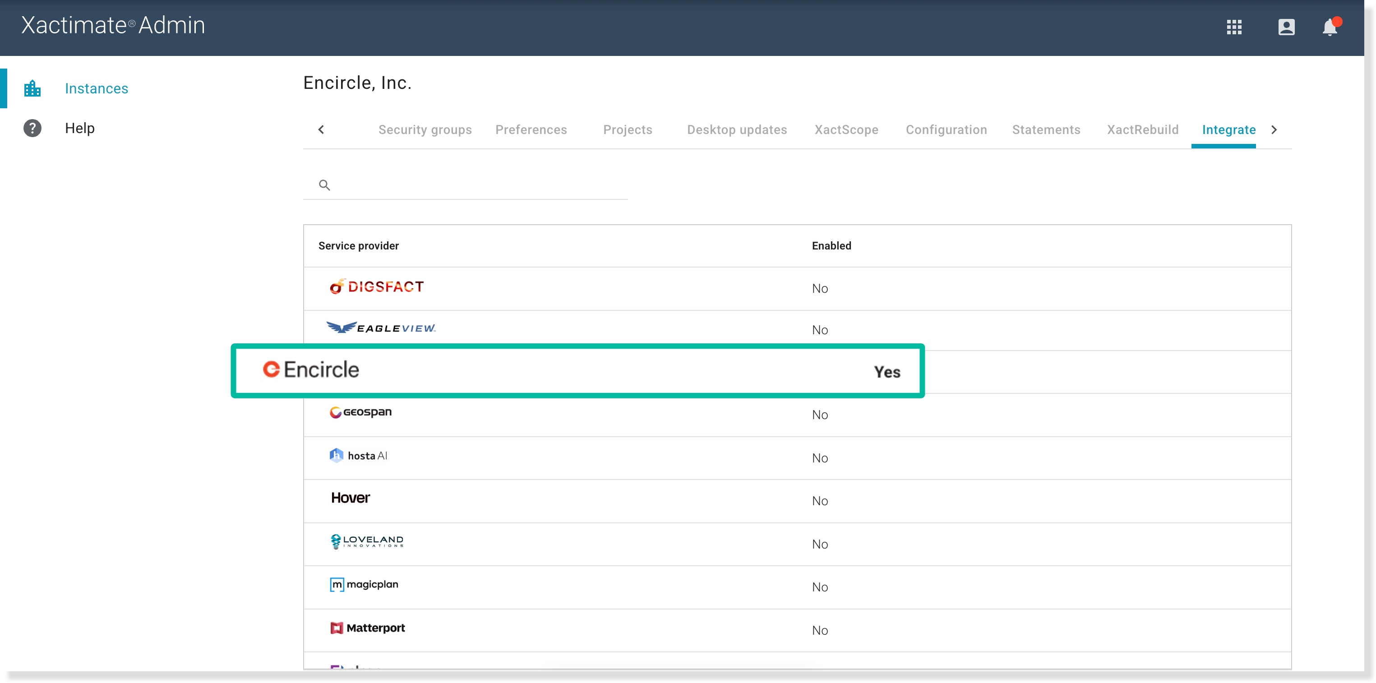Image resolution: width=1376 pixels, height=683 pixels.
Task: Click the Encircle, Inc. heading
Action: tap(357, 83)
